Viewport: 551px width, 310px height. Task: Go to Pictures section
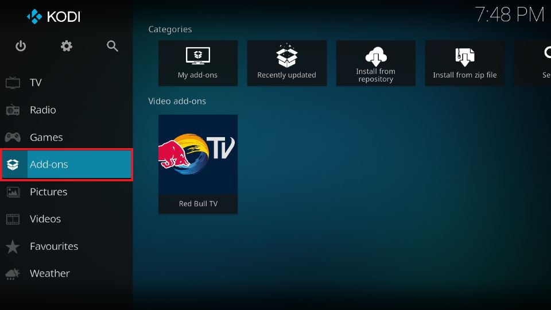[x=67, y=192]
